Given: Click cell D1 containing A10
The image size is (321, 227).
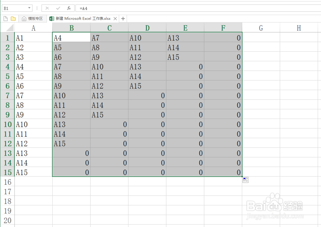Looking at the screenshot, I should click(x=147, y=37).
